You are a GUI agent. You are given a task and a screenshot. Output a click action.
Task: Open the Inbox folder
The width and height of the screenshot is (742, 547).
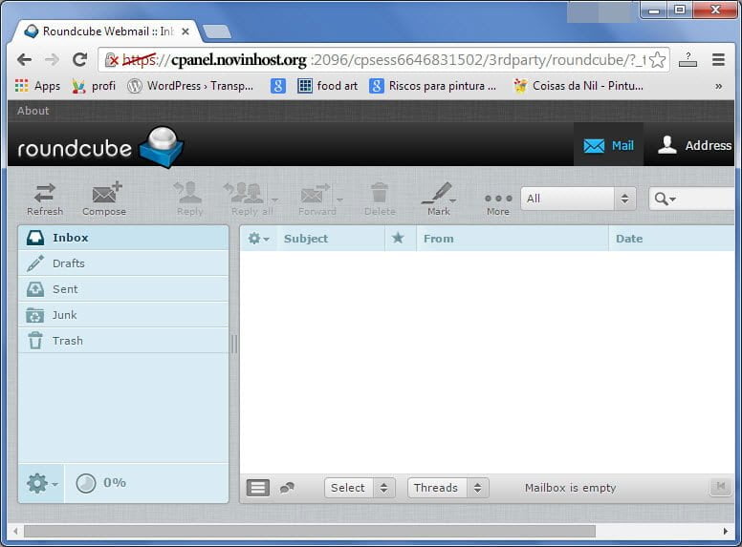pos(123,238)
